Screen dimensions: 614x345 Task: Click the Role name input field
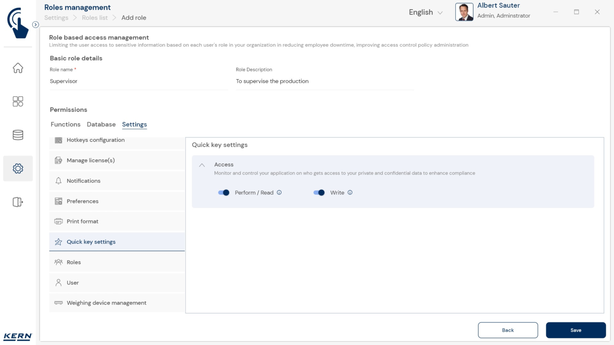138,81
